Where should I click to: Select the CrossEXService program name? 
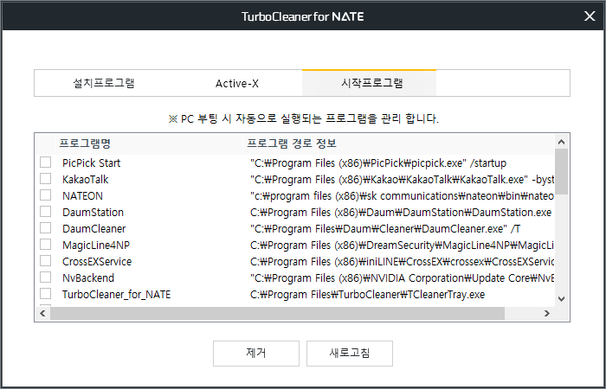[x=97, y=262]
